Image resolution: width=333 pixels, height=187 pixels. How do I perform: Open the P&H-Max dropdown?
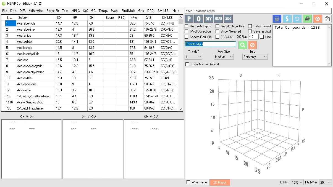pos(326,183)
